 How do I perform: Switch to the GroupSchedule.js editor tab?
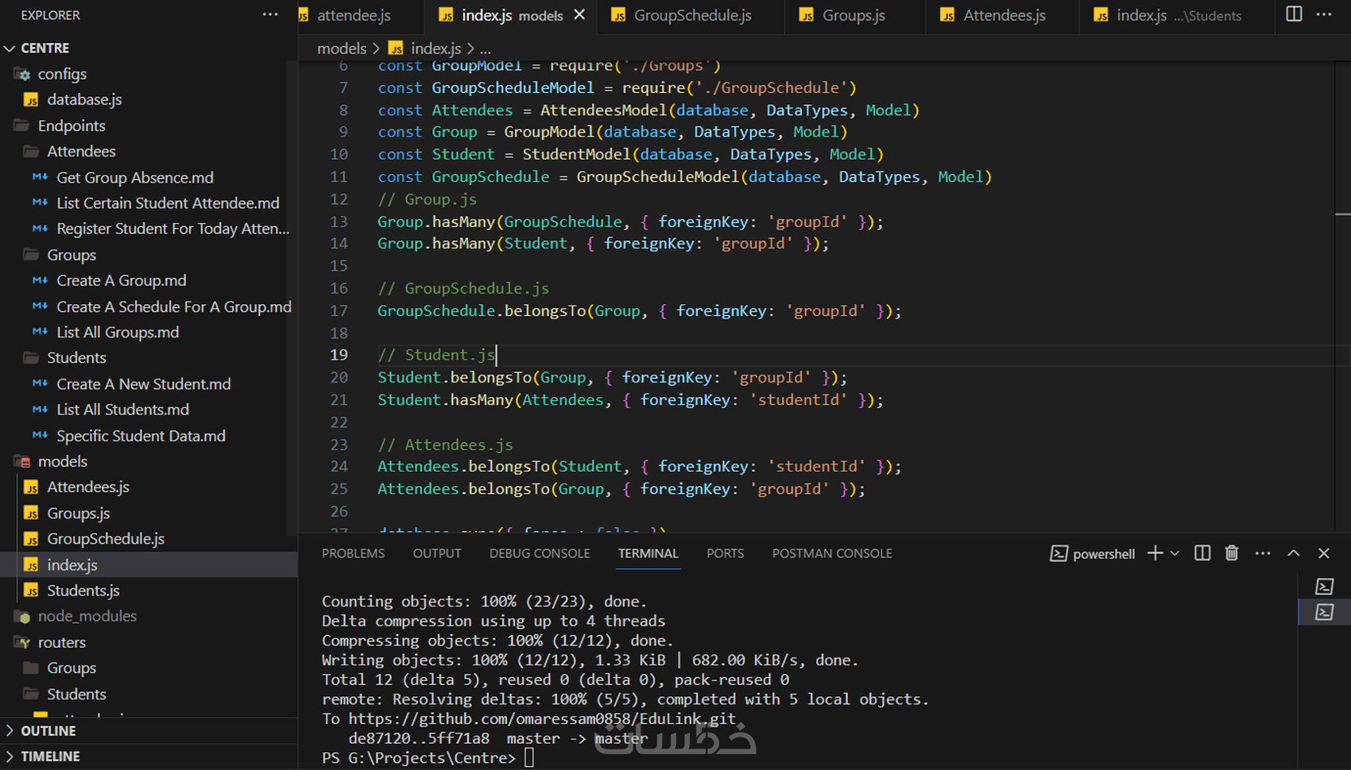[691, 15]
